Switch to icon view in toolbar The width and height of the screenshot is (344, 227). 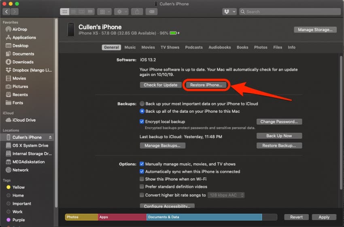point(64,12)
